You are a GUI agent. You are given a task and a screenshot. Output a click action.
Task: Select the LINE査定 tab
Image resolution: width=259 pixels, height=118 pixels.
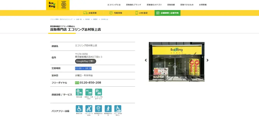point(141,13)
